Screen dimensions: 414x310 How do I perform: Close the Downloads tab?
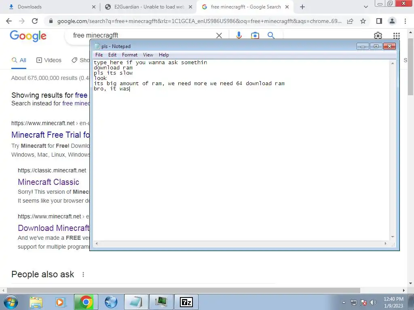coord(94,7)
